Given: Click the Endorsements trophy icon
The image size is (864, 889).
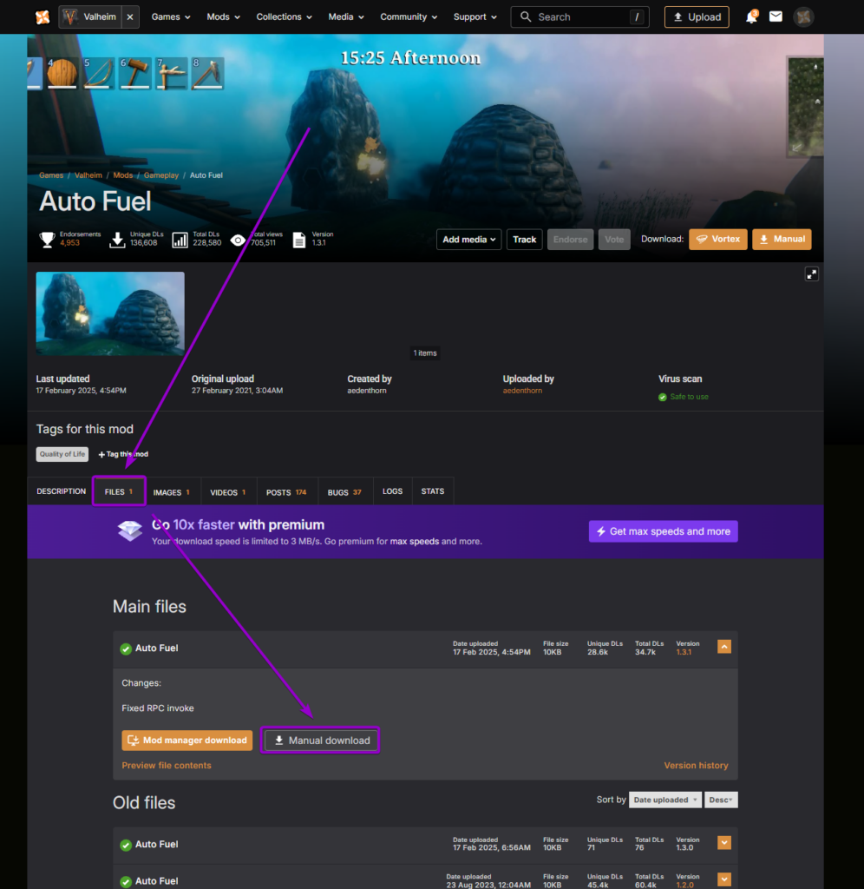Looking at the screenshot, I should coord(47,240).
